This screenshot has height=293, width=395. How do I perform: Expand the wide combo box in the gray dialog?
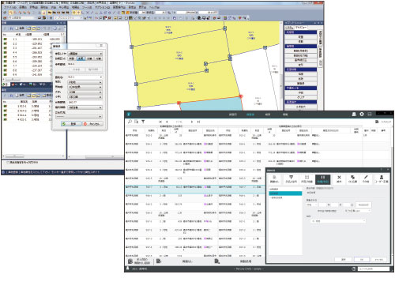click(338, 221)
